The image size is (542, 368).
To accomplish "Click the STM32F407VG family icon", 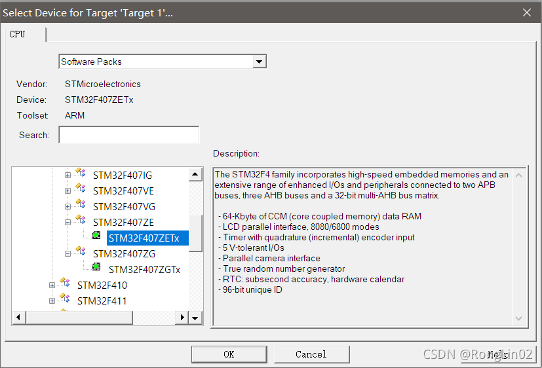I will click(81, 204).
